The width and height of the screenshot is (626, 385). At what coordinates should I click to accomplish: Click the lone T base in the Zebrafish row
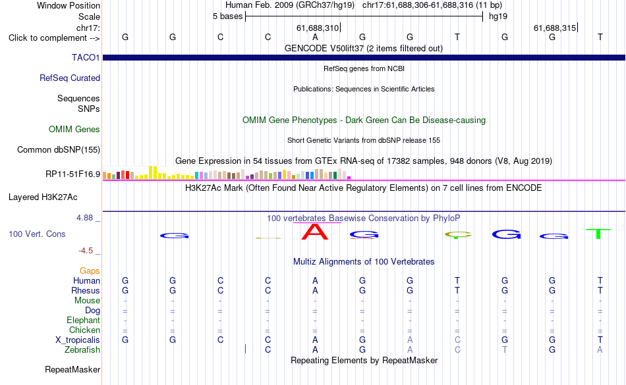point(505,349)
